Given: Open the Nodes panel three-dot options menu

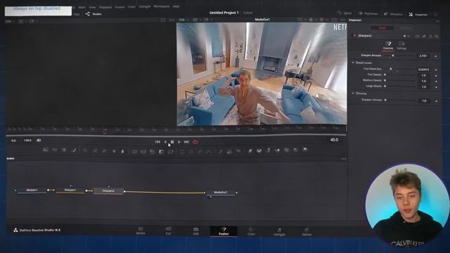Looking at the screenshot, I should 344,159.
